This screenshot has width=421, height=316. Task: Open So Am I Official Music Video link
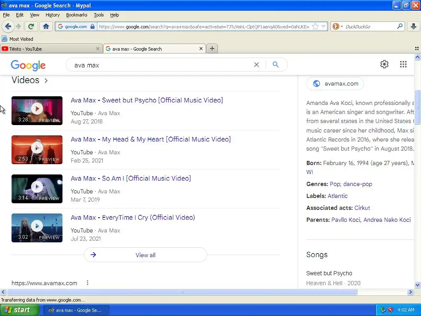tap(131, 179)
